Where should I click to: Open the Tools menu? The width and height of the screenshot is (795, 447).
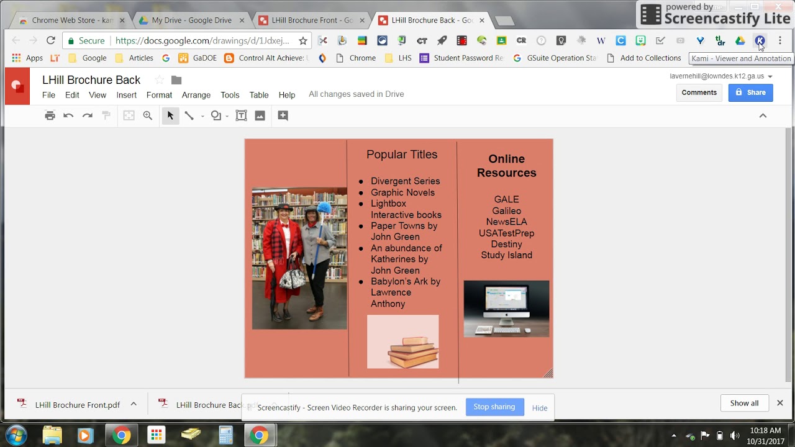(x=230, y=95)
